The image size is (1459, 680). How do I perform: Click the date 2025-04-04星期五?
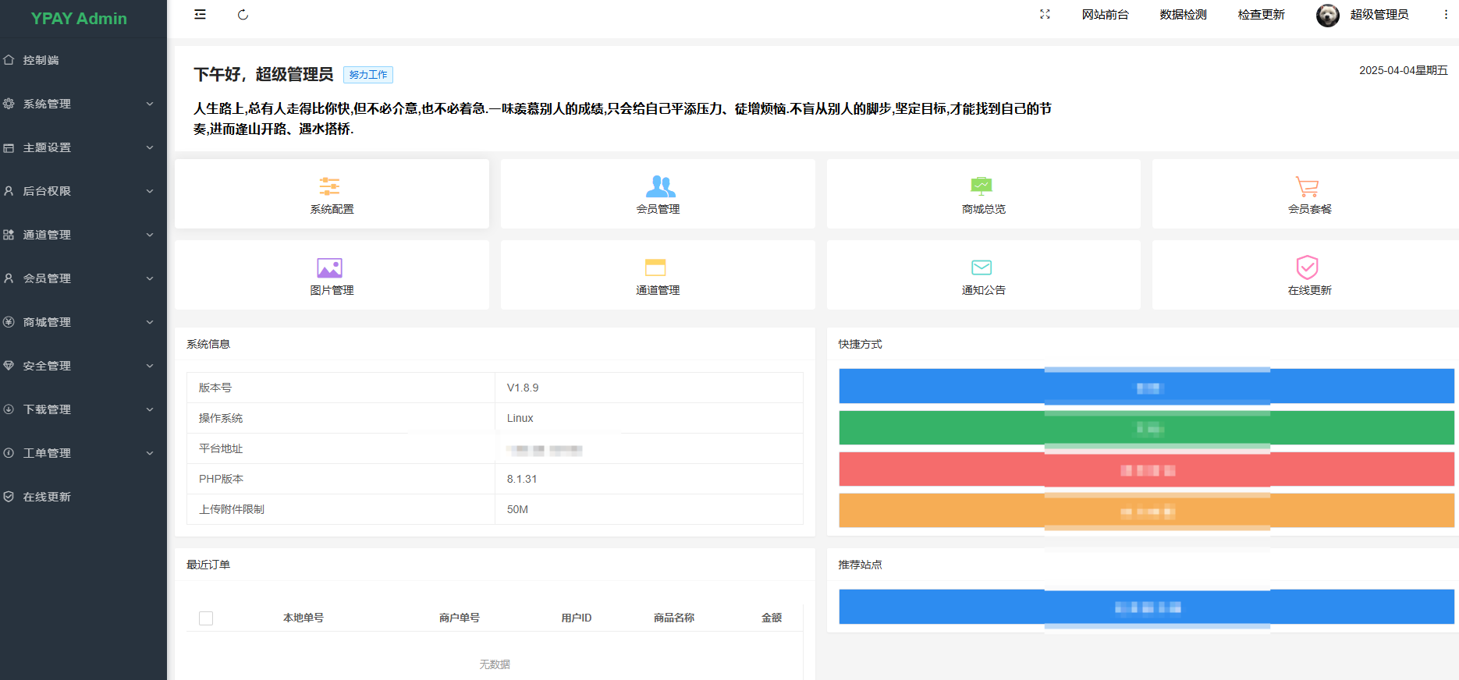pyautogui.click(x=1403, y=70)
